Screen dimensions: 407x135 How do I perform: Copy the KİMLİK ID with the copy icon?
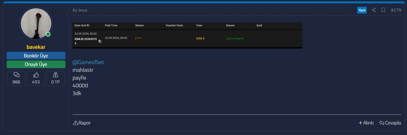[100, 41]
